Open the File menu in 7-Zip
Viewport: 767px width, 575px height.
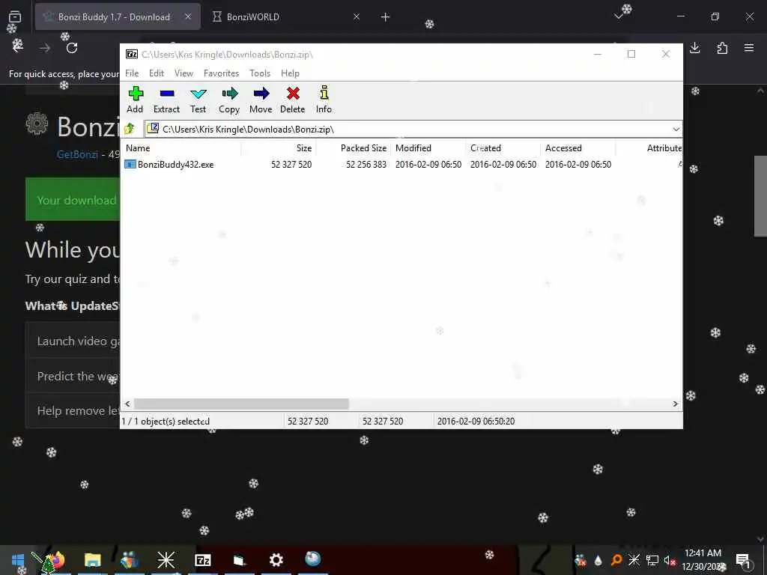[132, 73]
